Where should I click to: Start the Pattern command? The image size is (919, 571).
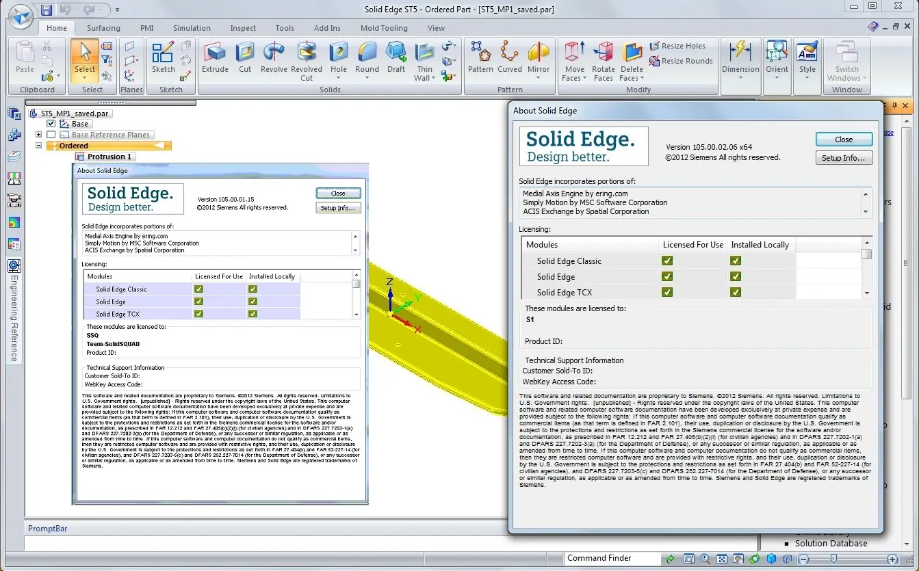480,57
